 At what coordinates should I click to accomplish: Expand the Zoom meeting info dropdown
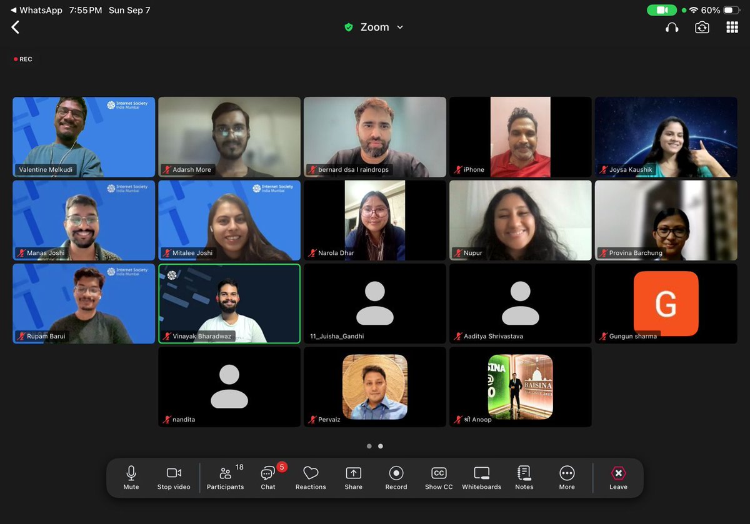pyautogui.click(x=400, y=27)
